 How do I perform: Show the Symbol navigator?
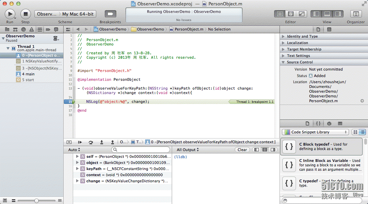coord(15,30)
